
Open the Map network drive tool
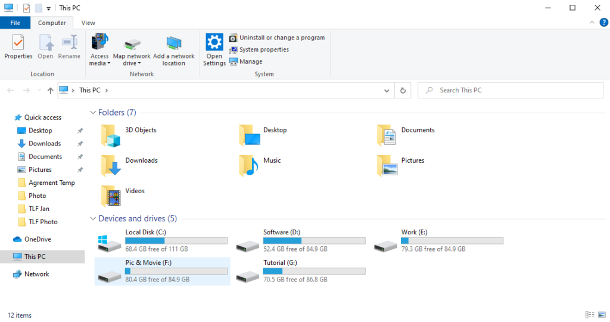click(132, 50)
